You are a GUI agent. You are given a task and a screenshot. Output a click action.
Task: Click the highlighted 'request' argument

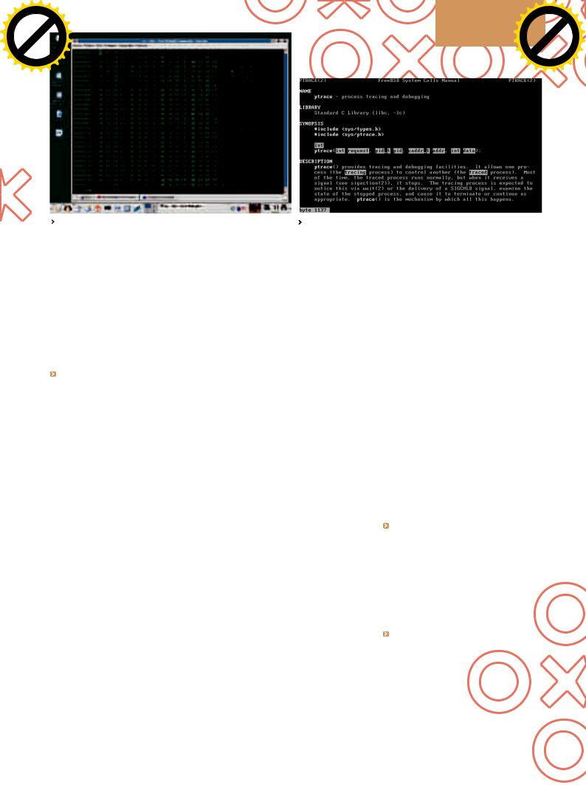pyautogui.click(x=358, y=151)
